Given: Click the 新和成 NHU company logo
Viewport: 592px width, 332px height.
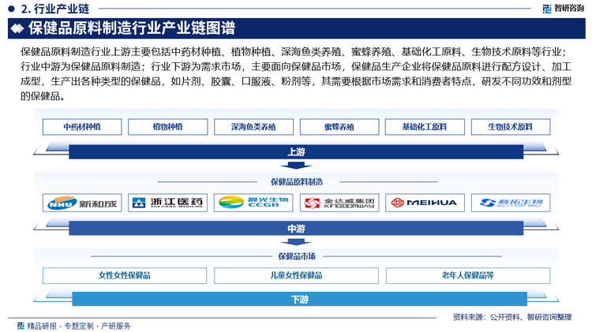Looking at the screenshot, I should [x=82, y=203].
